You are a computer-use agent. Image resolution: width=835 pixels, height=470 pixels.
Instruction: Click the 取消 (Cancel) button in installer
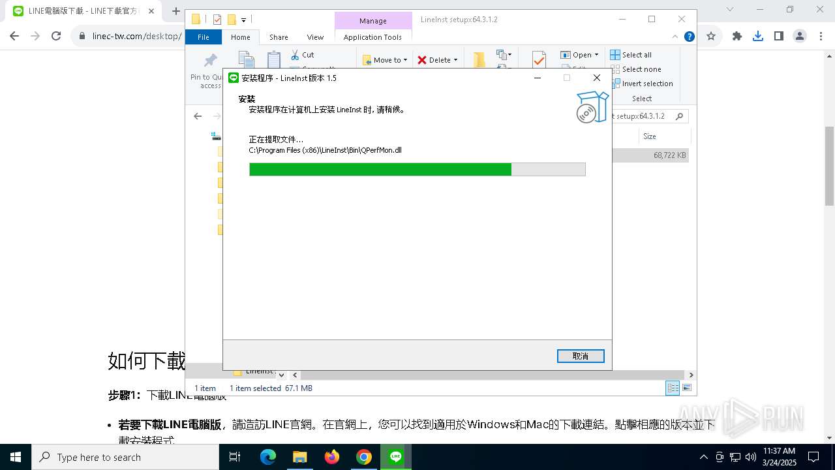[x=581, y=356]
